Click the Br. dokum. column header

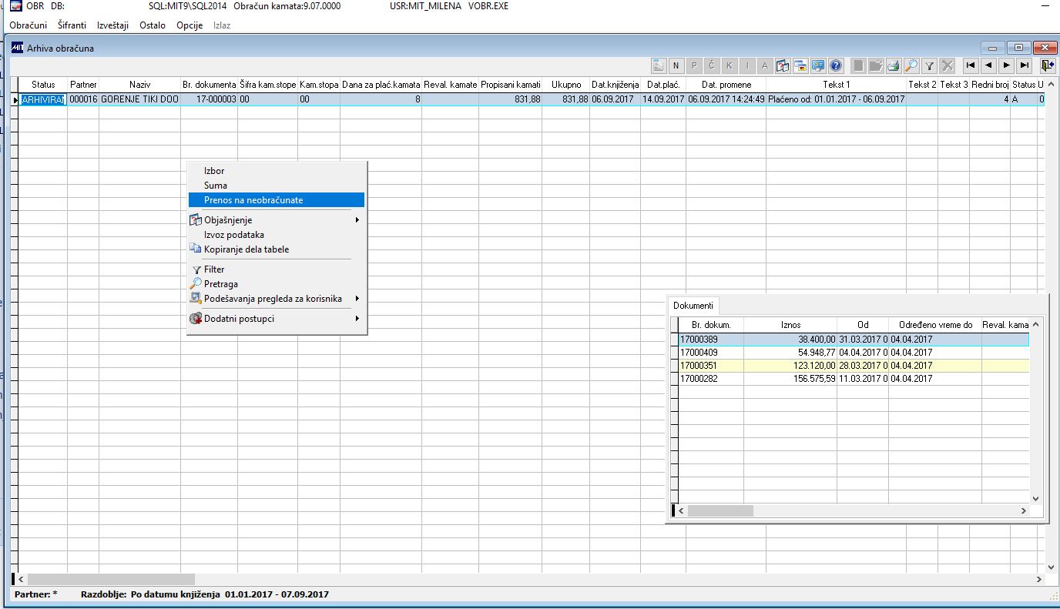[711, 325]
